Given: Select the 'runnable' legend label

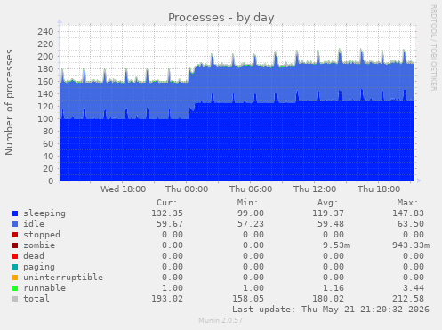Looking at the screenshot, I should point(44,288).
